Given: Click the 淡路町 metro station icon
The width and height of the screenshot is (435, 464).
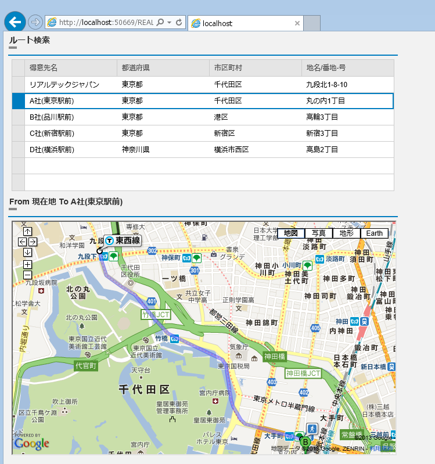Looking at the screenshot, I should 319,260.
